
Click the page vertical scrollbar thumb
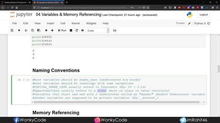tap(219, 69)
